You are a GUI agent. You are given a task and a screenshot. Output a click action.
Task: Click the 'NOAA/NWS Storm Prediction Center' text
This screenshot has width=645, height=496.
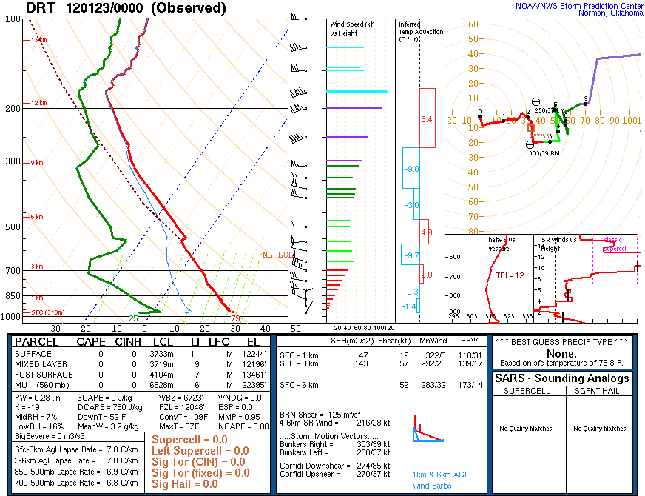click(579, 6)
